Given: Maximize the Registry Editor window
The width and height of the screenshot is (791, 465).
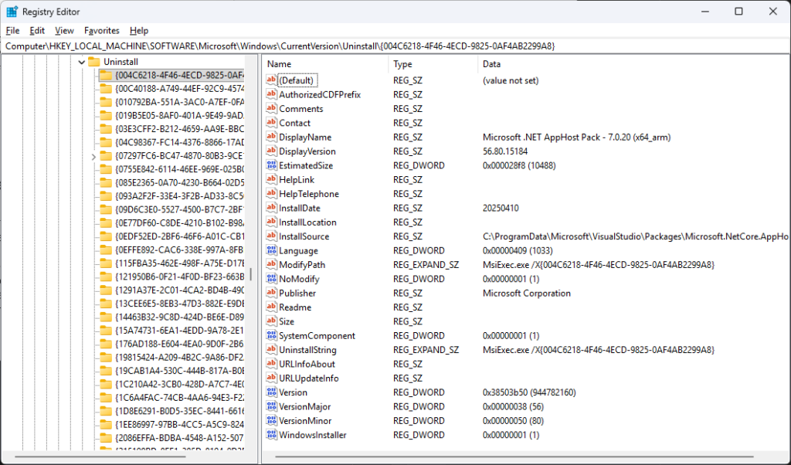Looking at the screenshot, I should 738,11.
